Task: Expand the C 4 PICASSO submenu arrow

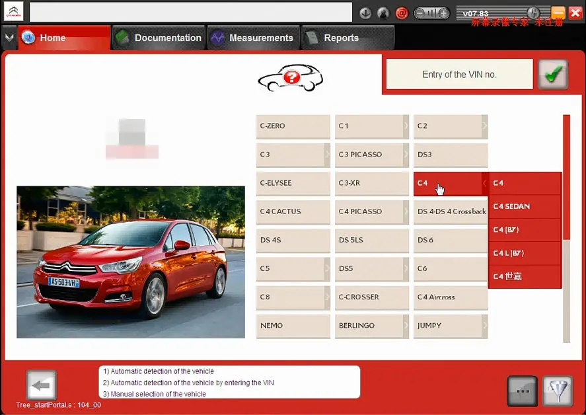Action: pos(406,211)
